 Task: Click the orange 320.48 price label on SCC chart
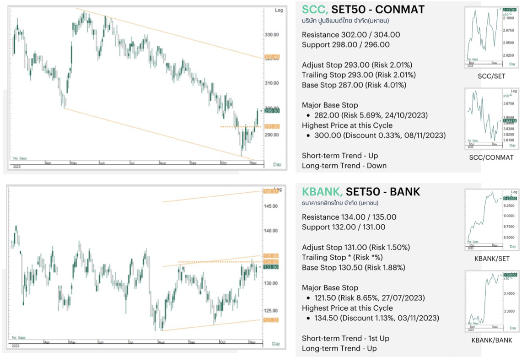[272, 57]
